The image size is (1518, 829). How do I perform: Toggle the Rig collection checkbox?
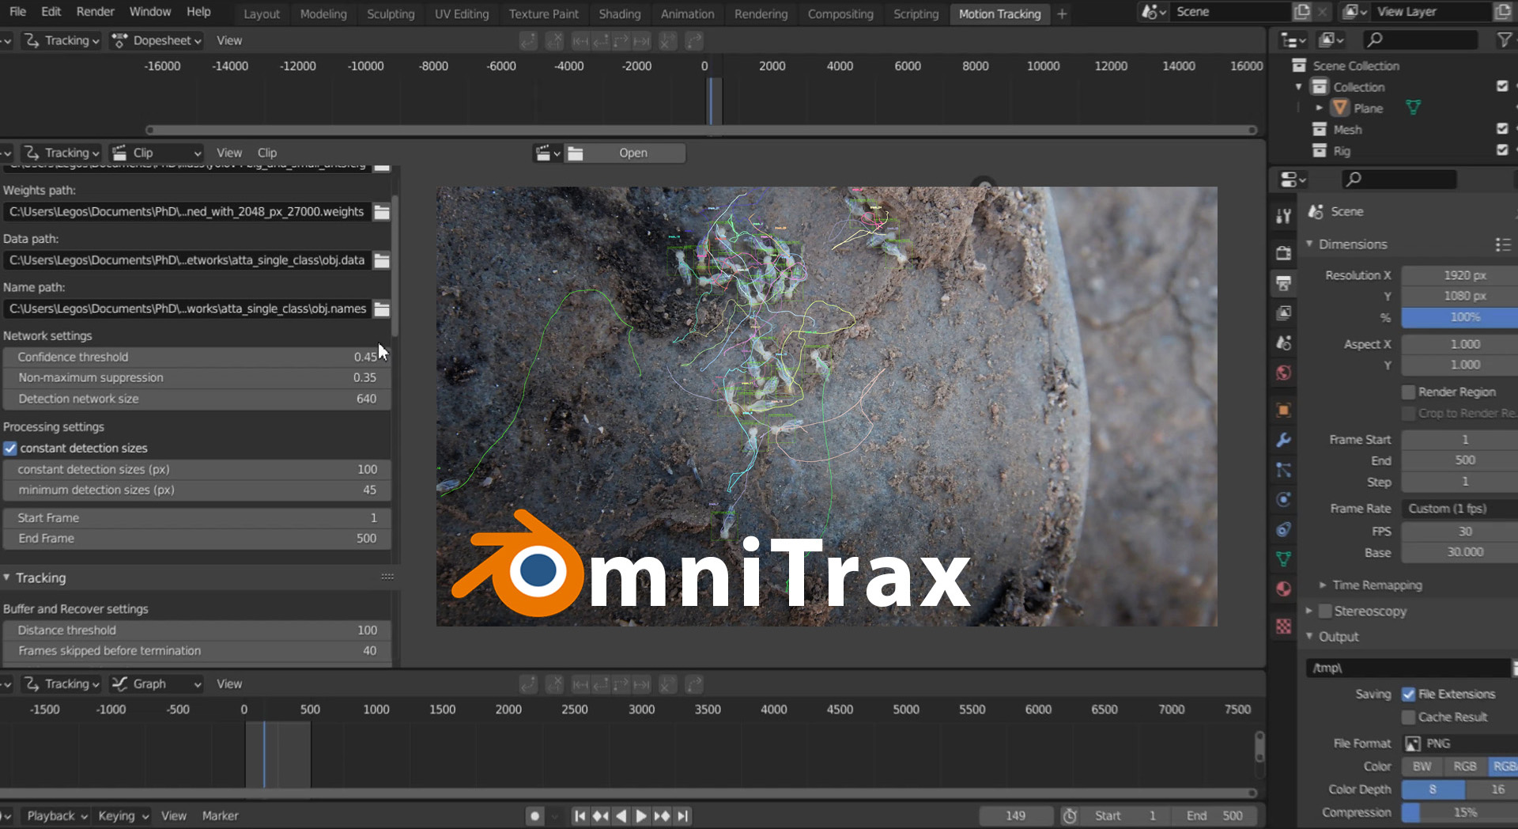click(x=1502, y=150)
